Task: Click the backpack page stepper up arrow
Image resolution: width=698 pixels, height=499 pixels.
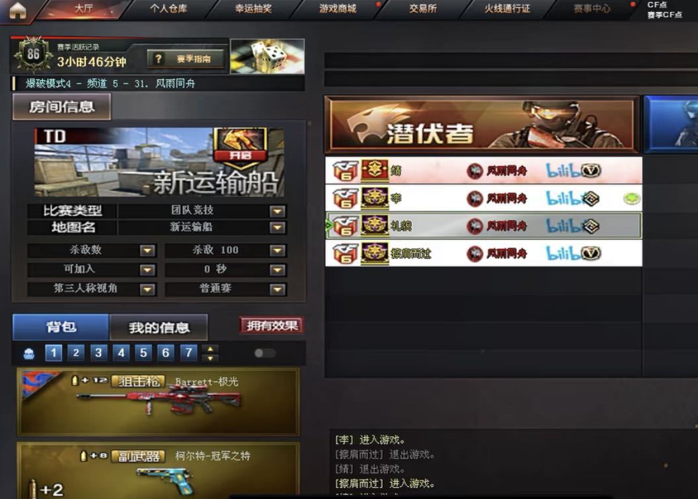Action: click(210, 348)
